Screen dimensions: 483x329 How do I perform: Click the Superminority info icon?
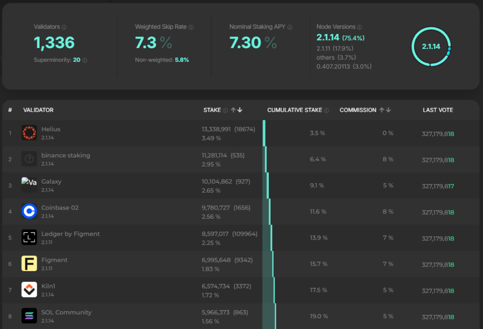click(85, 60)
